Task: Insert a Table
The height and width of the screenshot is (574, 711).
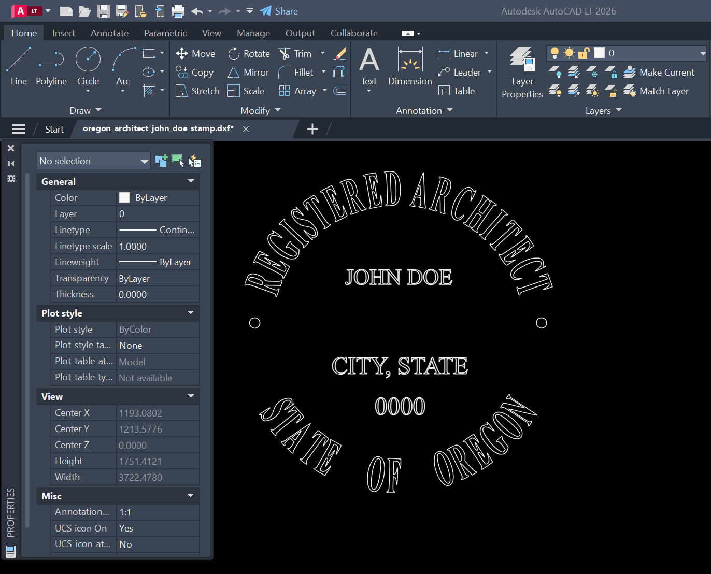Action: (x=457, y=91)
